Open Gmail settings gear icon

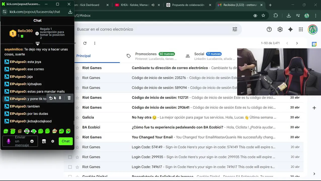tap(280, 29)
